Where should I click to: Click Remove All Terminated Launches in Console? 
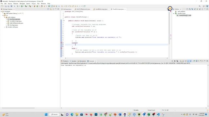point(177,61)
